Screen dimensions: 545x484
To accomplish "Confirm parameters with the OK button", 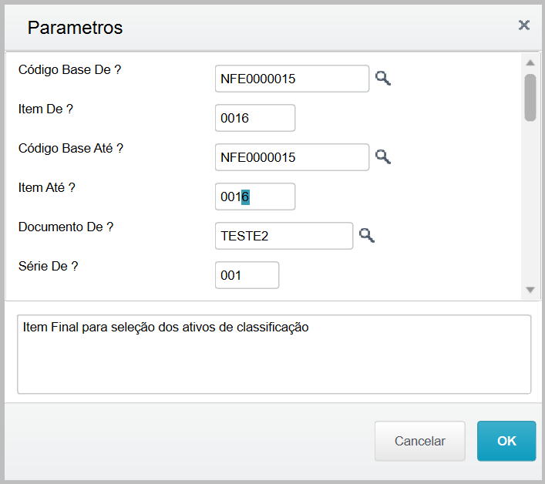I will click(506, 441).
